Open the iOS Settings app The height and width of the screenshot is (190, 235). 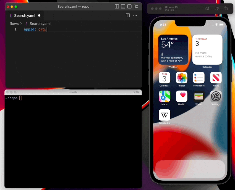coord(216,96)
